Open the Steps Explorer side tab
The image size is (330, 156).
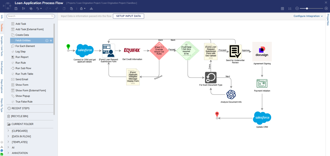[x=2, y=86]
